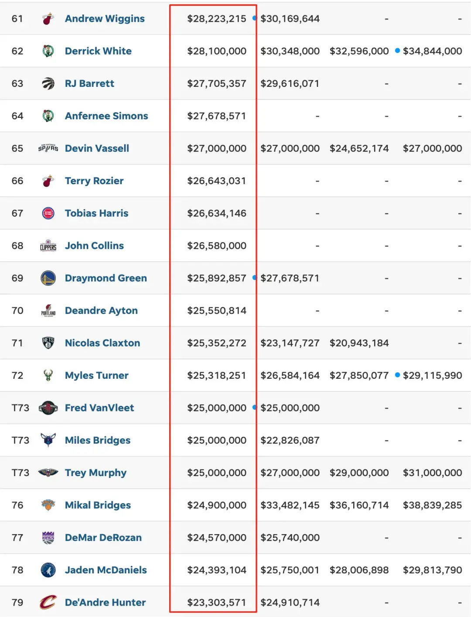Open DeMar DeRozan's player profile
This screenshot has width=471, height=617.
[x=103, y=538]
